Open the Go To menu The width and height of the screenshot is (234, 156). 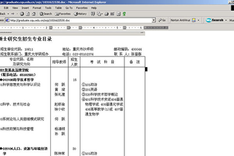(x=69, y=7)
